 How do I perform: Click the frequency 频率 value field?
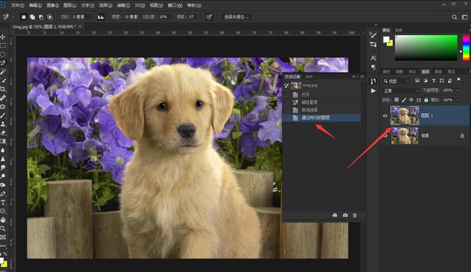click(x=192, y=17)
